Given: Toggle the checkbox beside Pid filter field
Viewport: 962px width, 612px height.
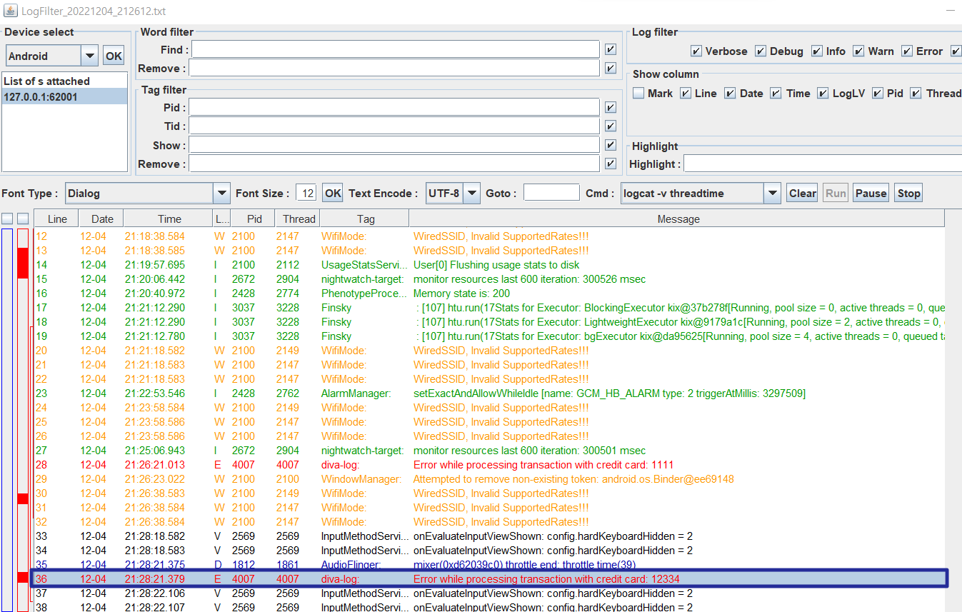Looking at the screenshot, I should click(611, 107).
